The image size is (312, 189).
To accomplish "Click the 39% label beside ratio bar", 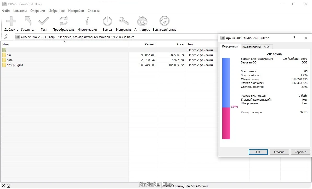I will (x=234, y=107).
